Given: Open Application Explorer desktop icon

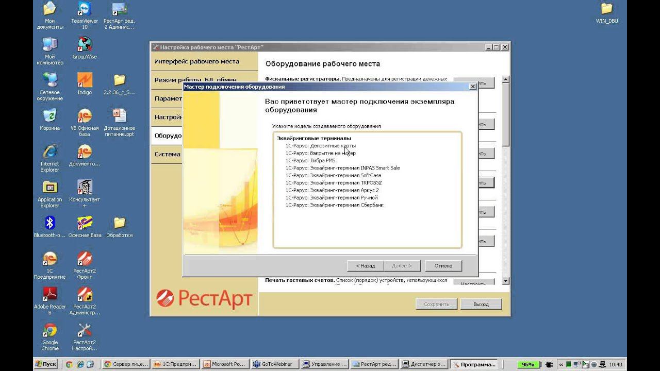Looking at the screenshot, I should click(49, 193).
